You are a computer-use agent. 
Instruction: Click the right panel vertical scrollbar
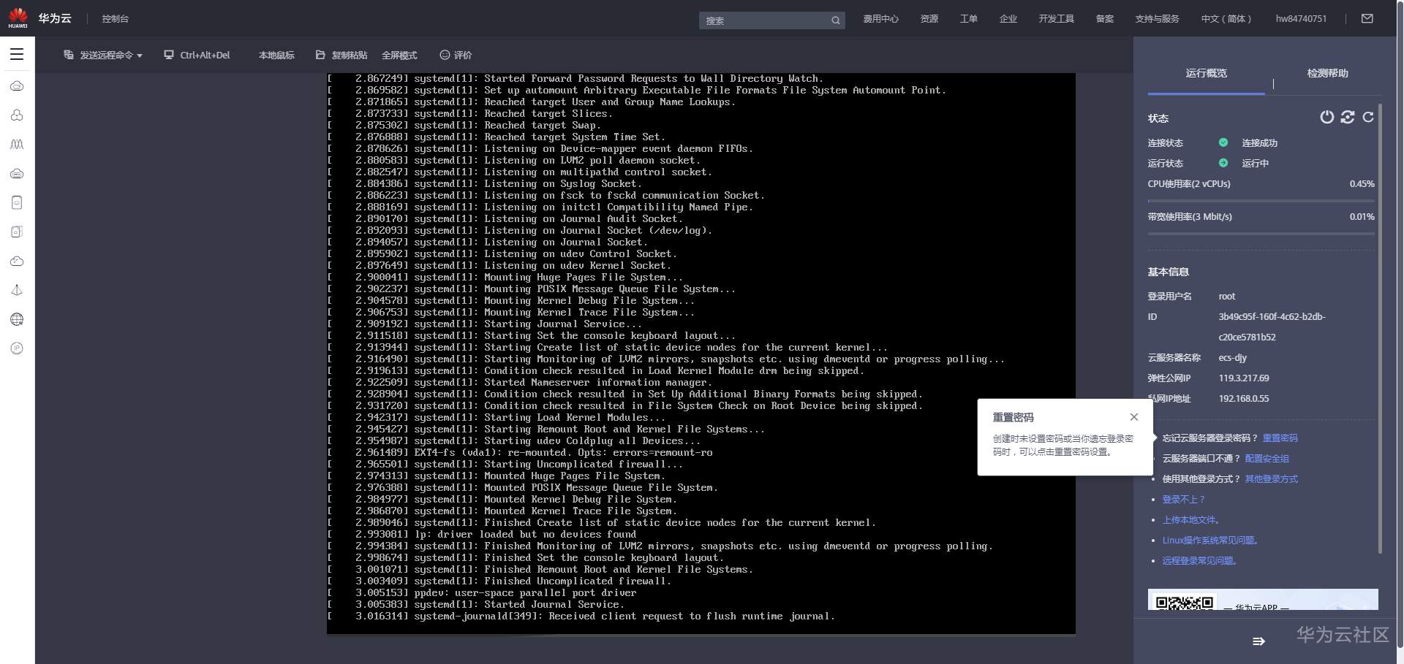tap(1380, 329)
